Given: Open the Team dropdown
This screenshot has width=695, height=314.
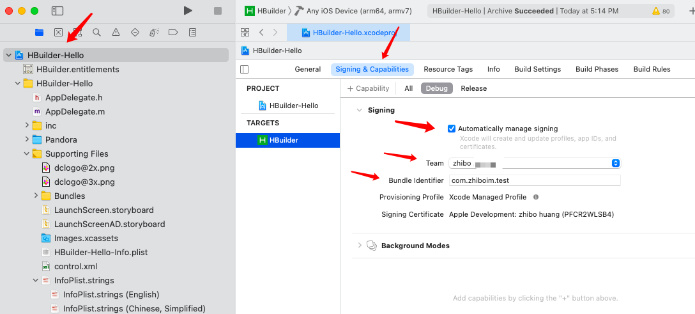Looking at the screenshot, I should point(535,163).
